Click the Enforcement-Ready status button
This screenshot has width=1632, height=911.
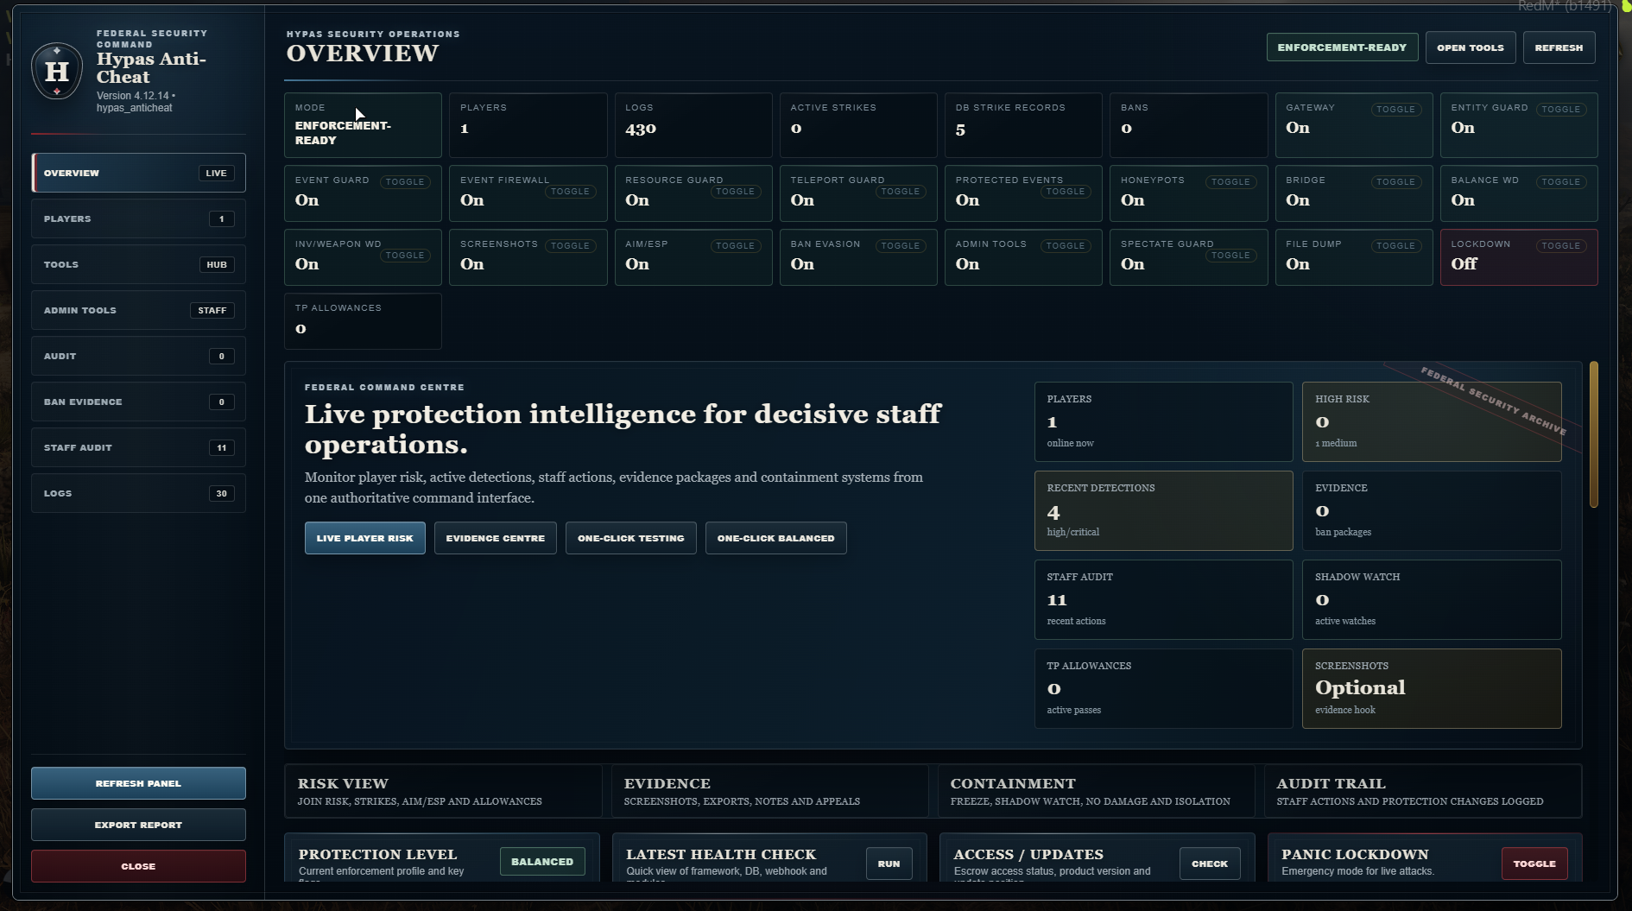1342,47
